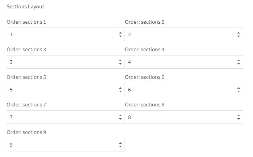Image resolution: width=253 pixels, height=157 pixels.
Task: Raise the Order: sections 5 value
Action: 120,88
